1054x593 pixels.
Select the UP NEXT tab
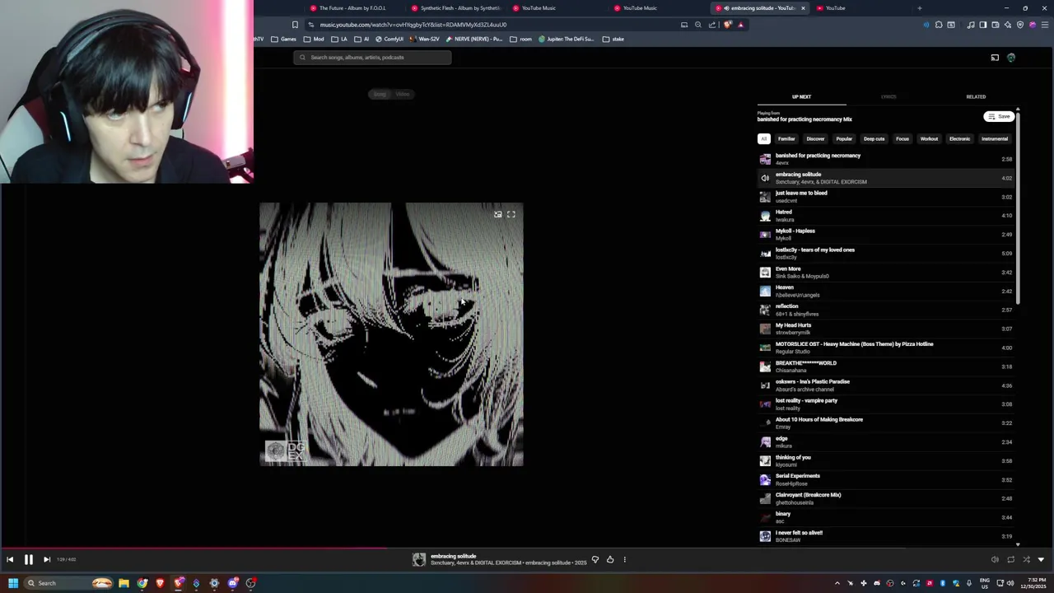(801, 96)
